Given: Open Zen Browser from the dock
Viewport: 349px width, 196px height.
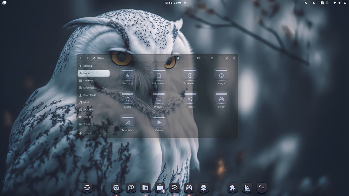Looking at the screenshot, I should click(x=87, y=187).
